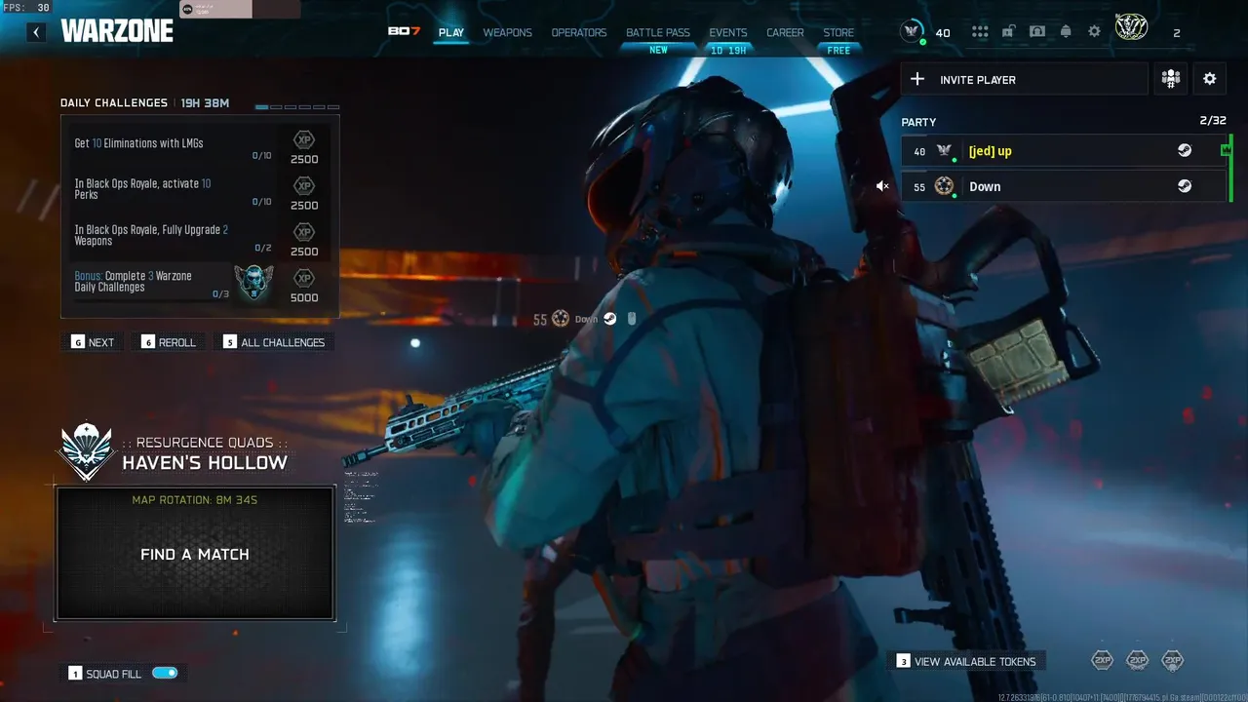Open header settings gear icon
Viewport: 1248px width, 702px height.
tap(1094, 32)
